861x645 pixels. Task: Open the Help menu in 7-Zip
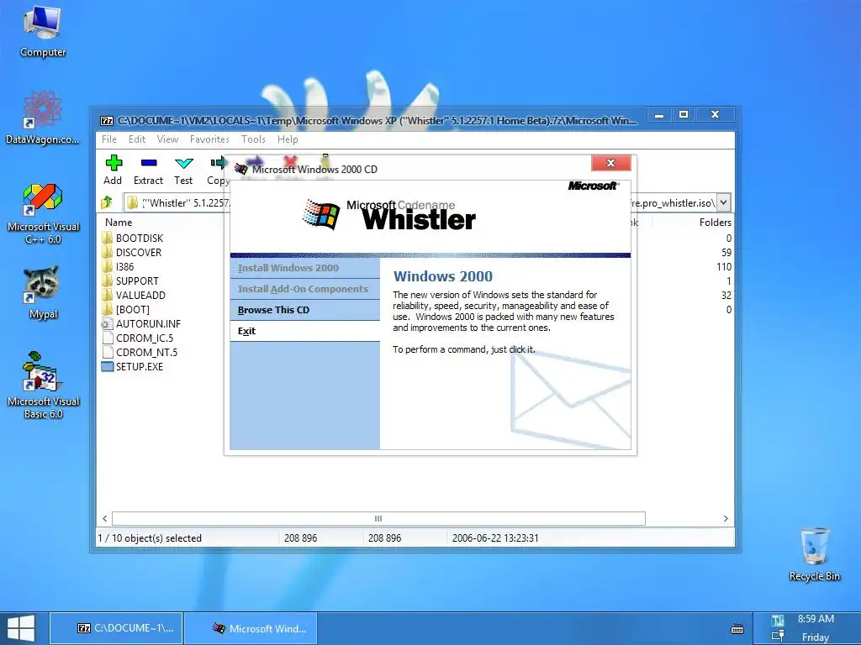288,139
